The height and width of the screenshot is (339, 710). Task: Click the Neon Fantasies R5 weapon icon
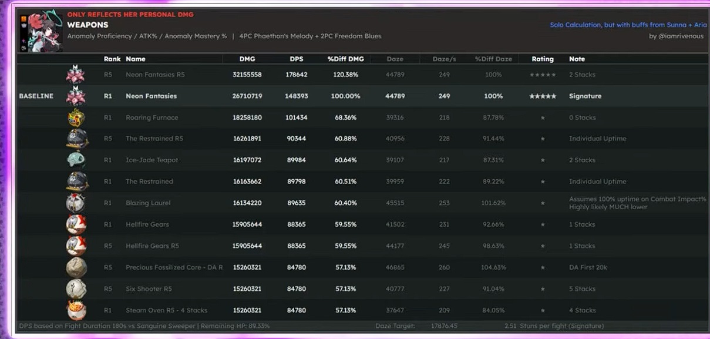point(76,75)
